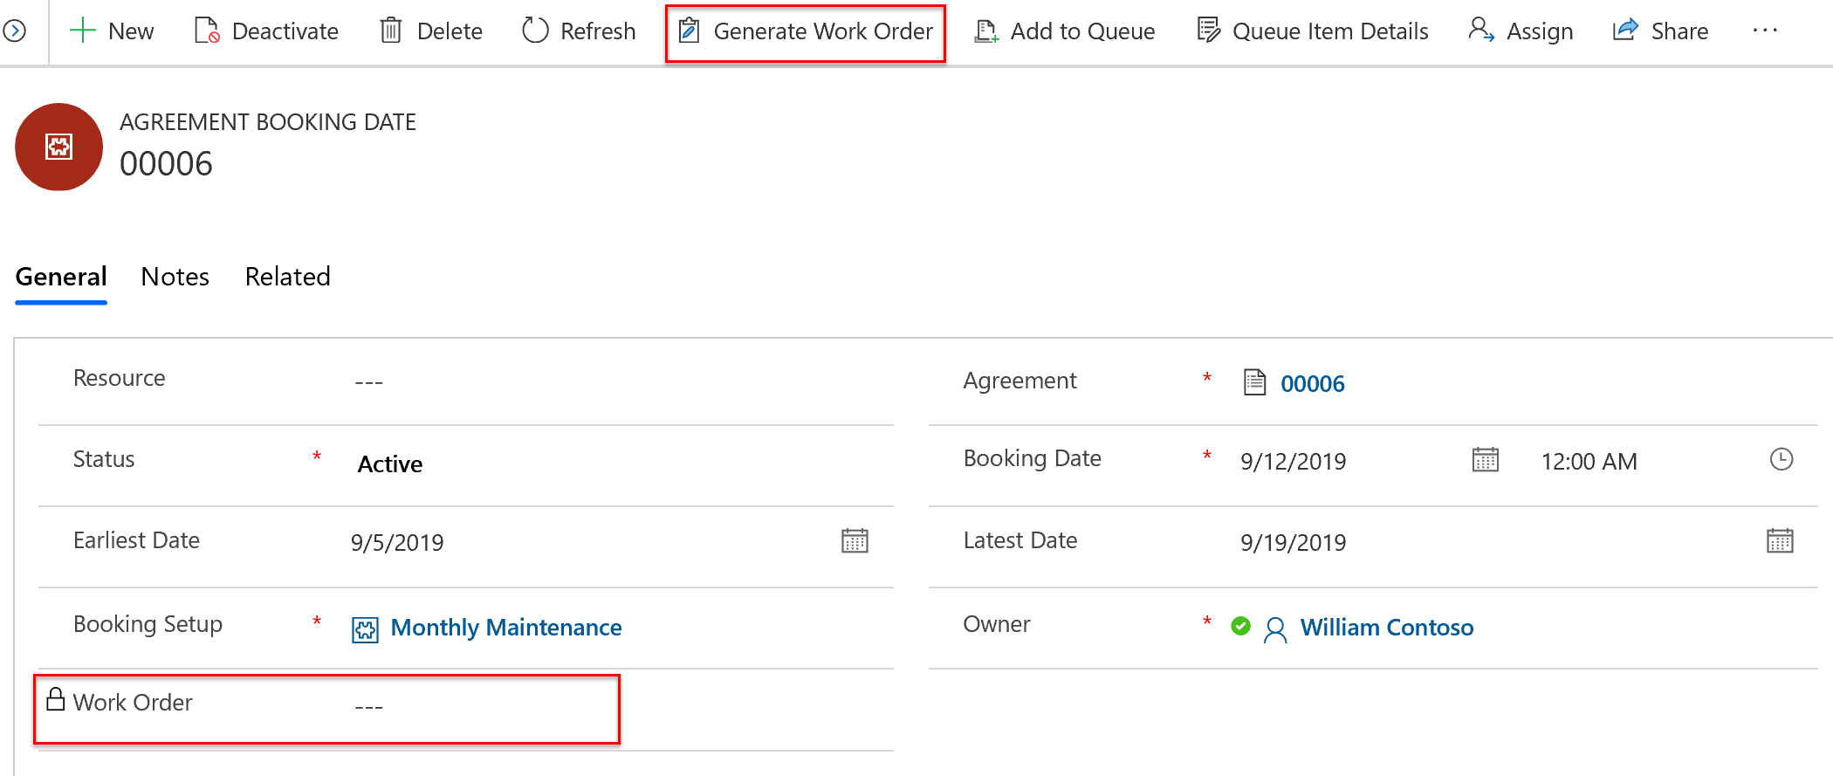The height and width of the screenshot is (776, 1833).
Task: Expand the collapsed navigation pane arrow
Action: point(14,31)
